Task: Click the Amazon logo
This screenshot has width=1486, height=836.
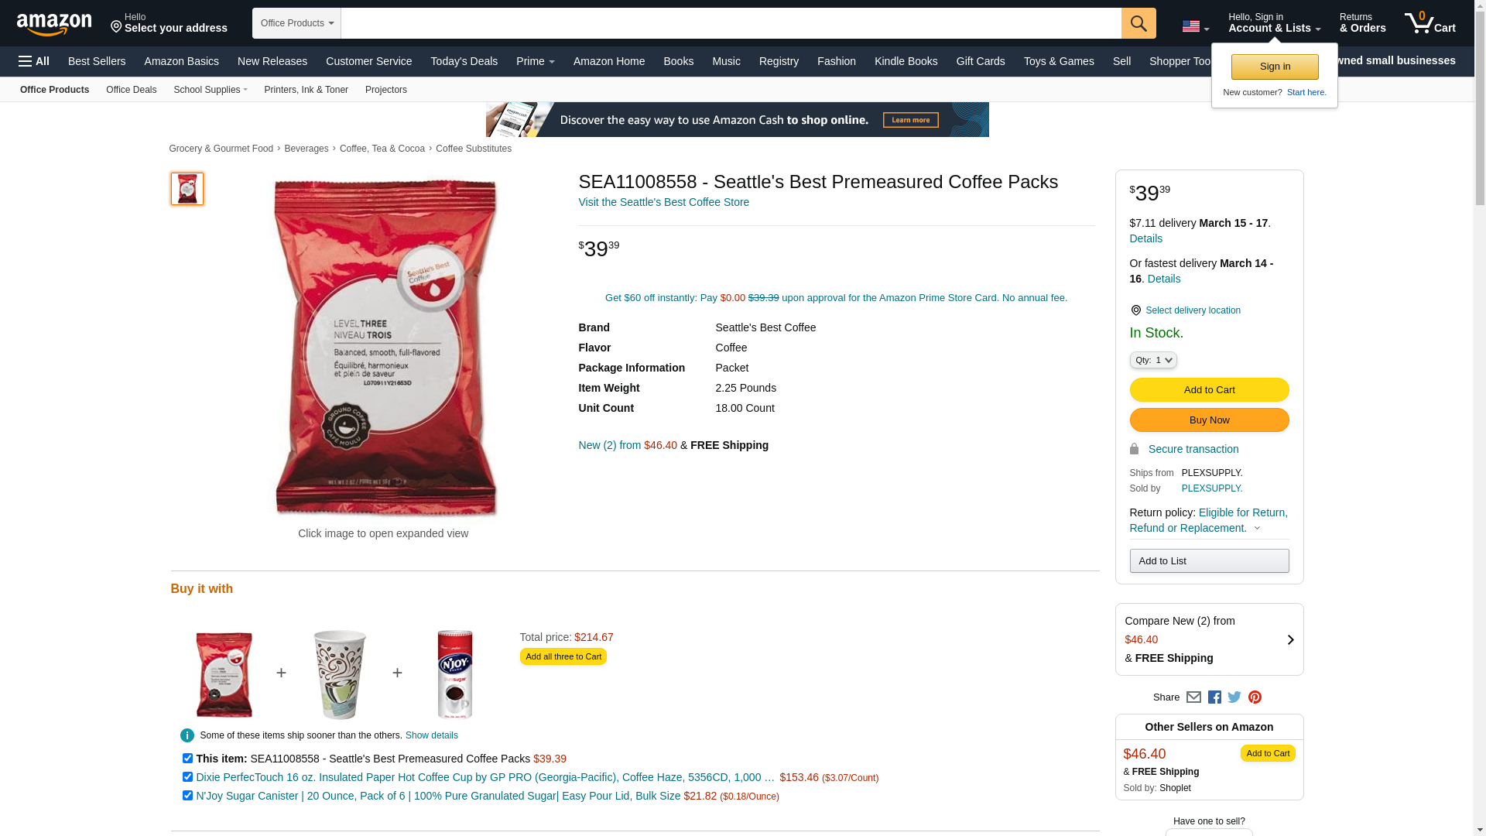Action: (54, 24)
